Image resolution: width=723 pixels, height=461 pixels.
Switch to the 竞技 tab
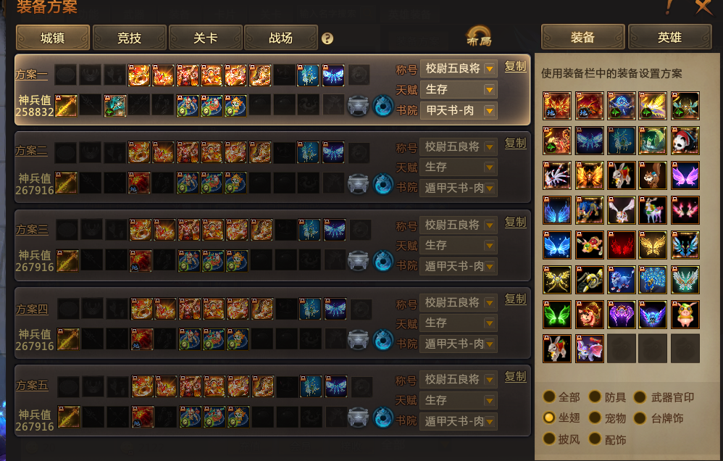129,38
